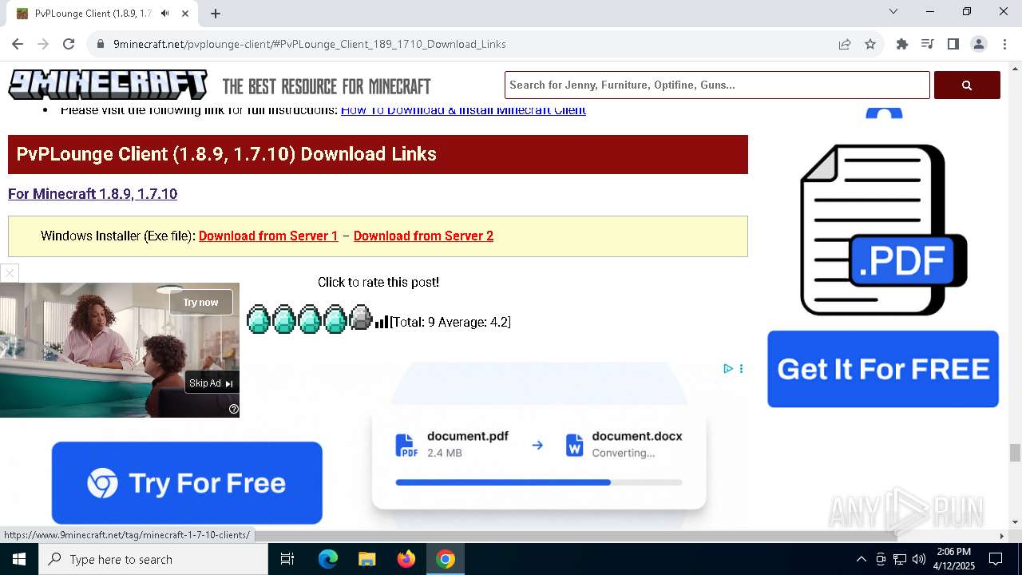This screenshot has width=1022, height=575.
Task: Show hidden tray icons chevron
Action: (861, 559)
